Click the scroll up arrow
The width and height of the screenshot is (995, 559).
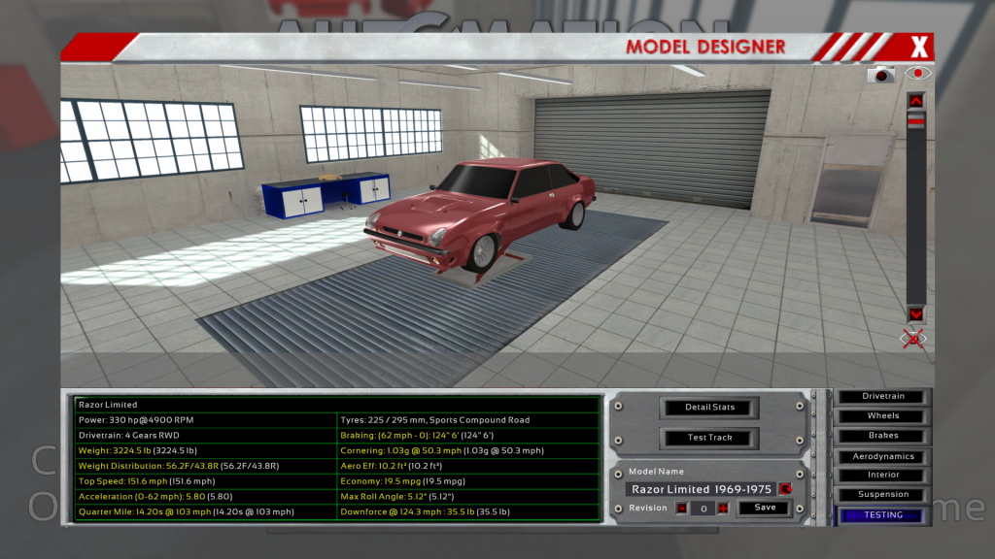tap(915, 100)
